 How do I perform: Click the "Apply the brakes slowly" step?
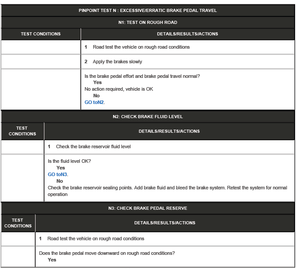tap(117, 61)
